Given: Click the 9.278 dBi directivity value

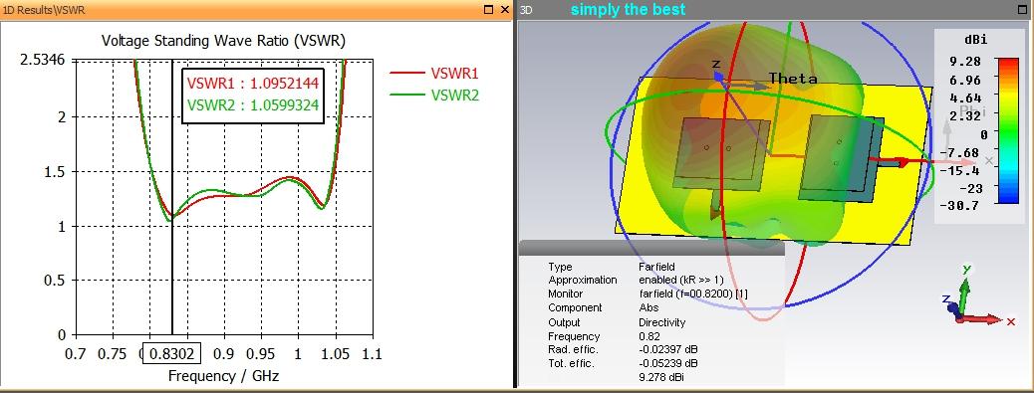Looking at the screenshot, I should (x=661, y=377).
